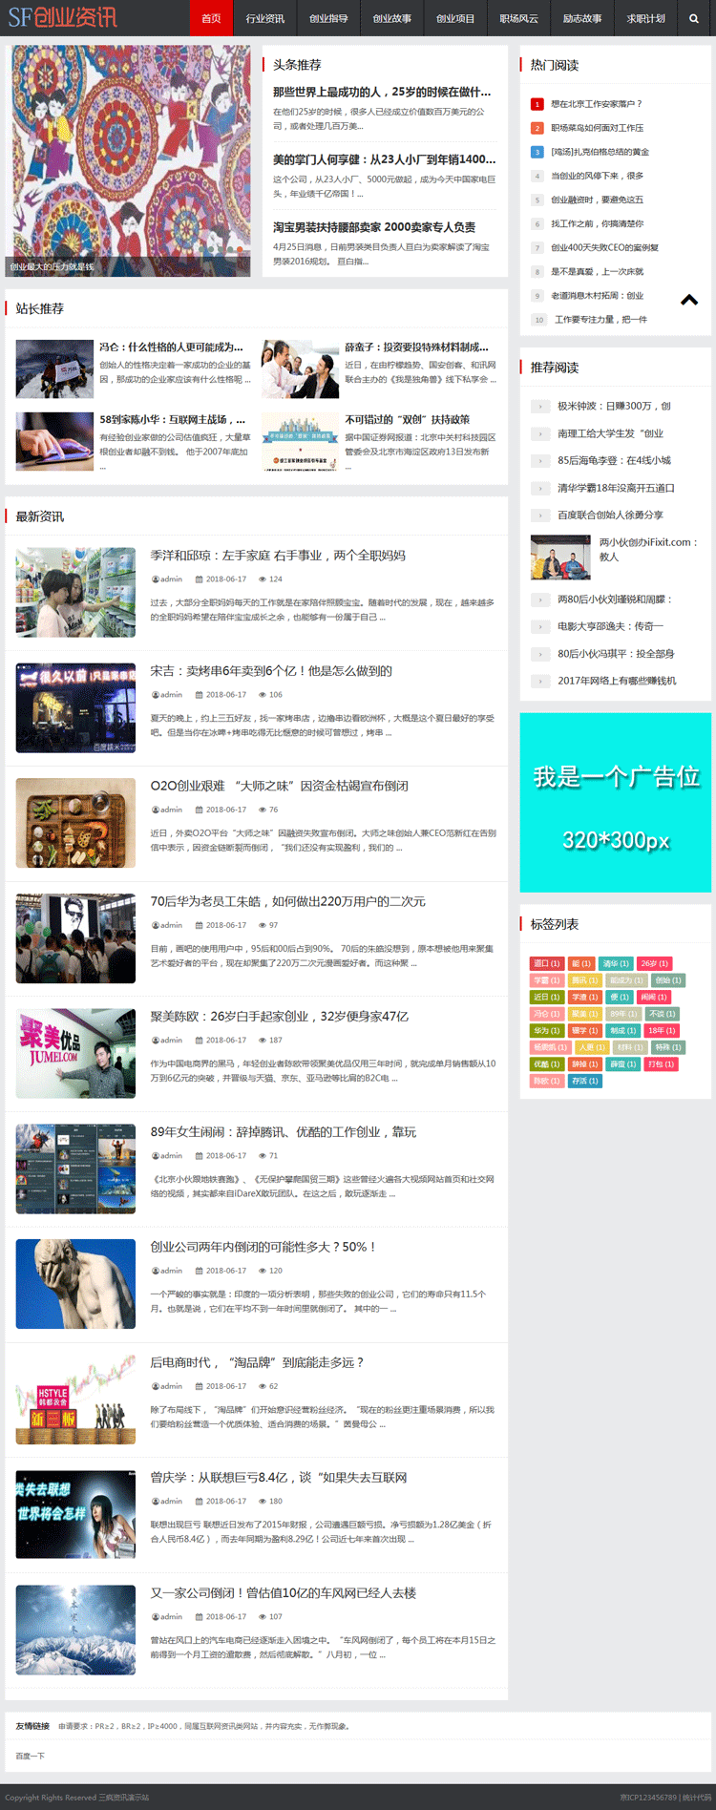The width and height of the screenshot is (716, 1810).
Task: Open hot read 想在北京工作安家落户？
Action: pyautogui.click(x=597, y=104)
